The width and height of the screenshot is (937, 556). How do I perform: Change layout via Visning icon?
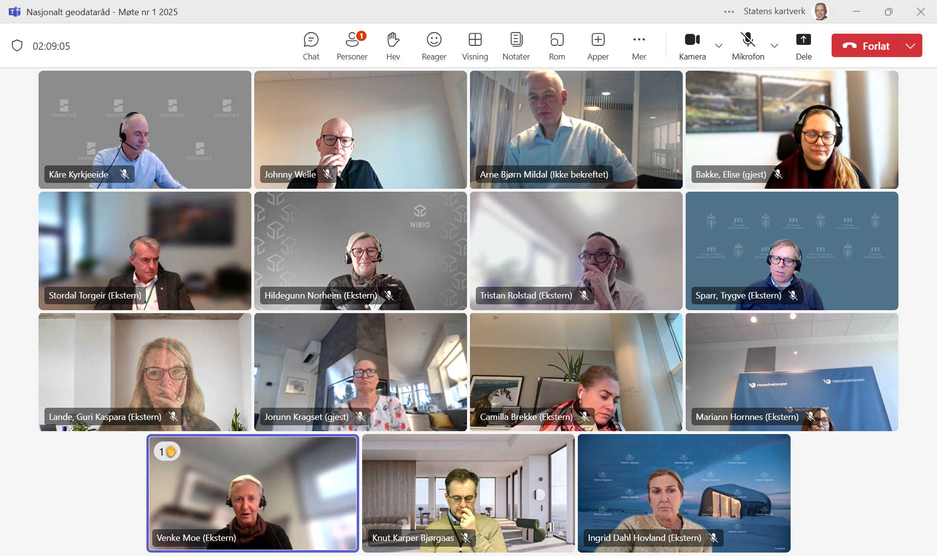tap(475, 46)
